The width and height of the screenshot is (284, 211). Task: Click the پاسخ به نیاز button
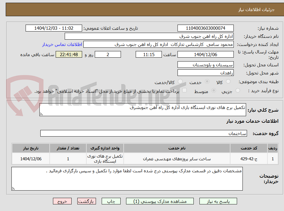[x=218, y=201]
